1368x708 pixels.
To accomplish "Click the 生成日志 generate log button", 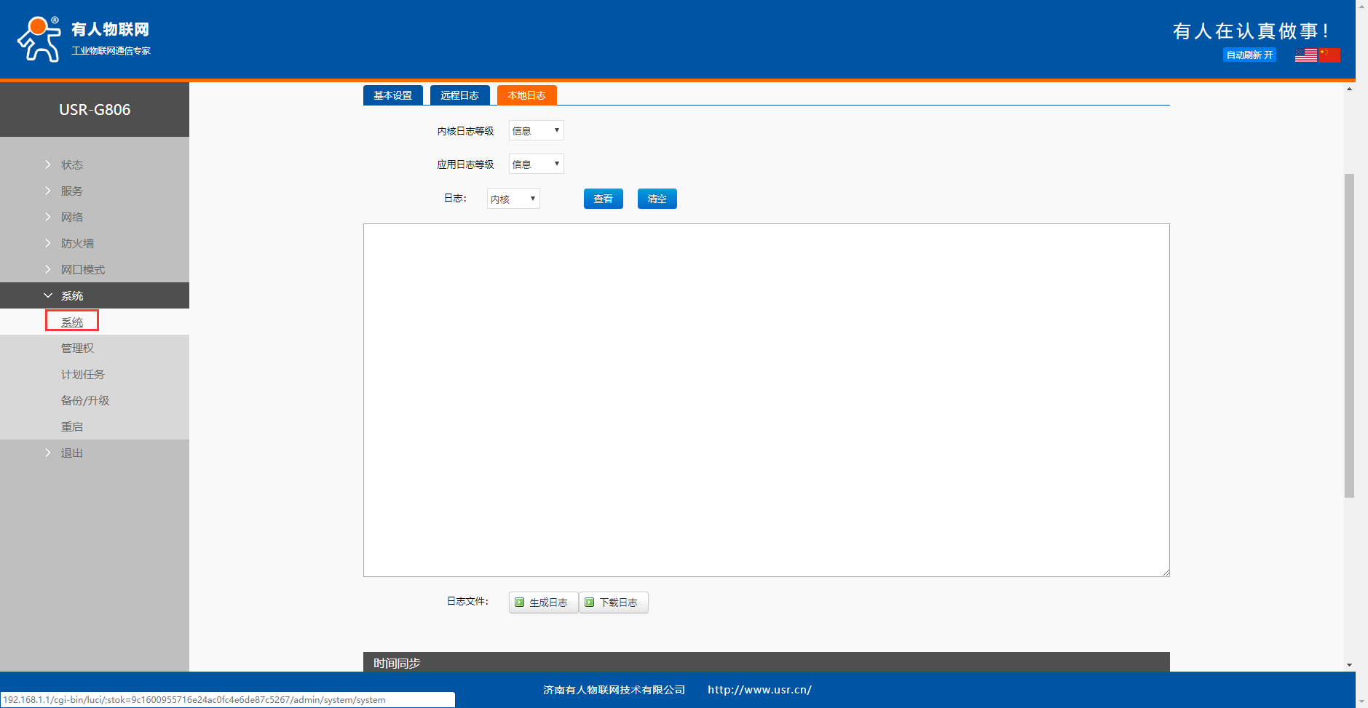I will (x=542, y=602).
